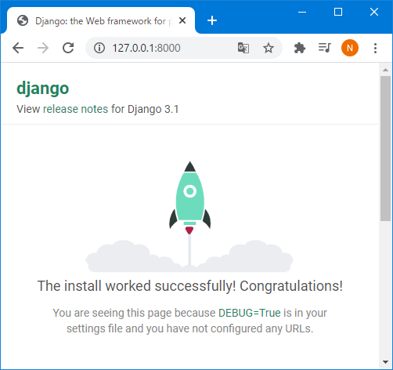Click the DEBUG=True link
The height and width of the screenshot is (370, 393).
click(250, 313)
